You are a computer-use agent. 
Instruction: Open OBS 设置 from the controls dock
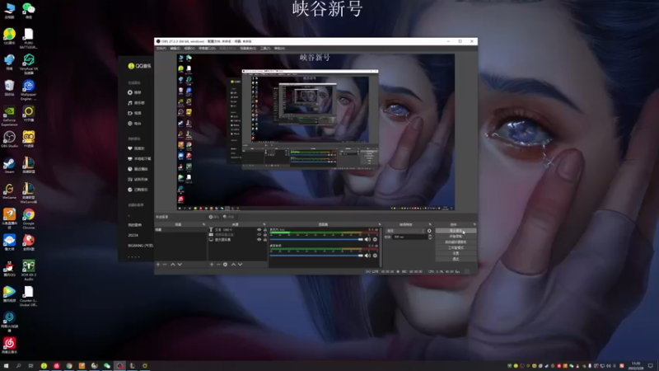coord(456,253)
